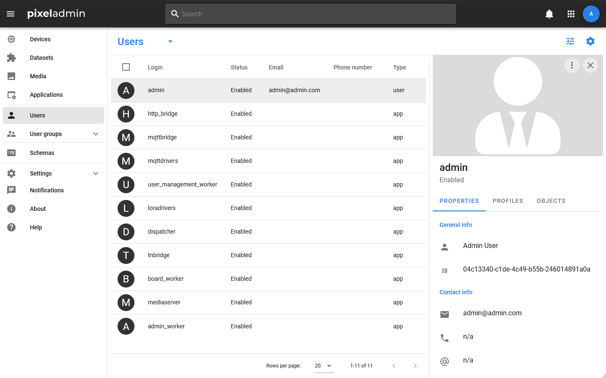Viewport: 606px width, 378px height.
Task: Go to Devices in the sidebar
Action: tap(40, 39)
